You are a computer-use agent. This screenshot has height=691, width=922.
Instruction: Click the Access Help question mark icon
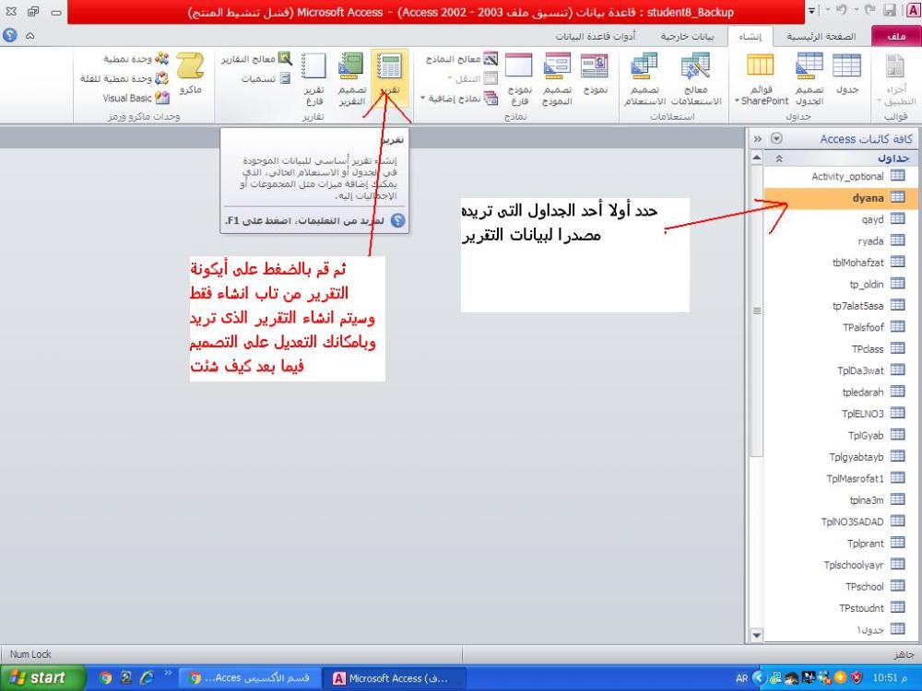(x=10, y=36)
